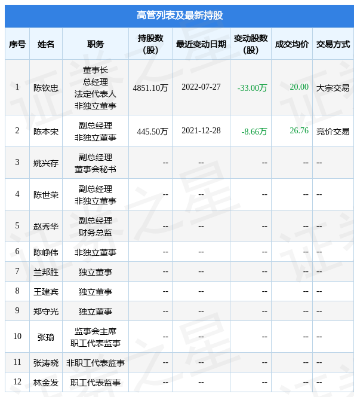354x397 pixels.
Task: Click 监事会主席 in 张瑜's titles
Action: pyautogui.click(x=96, y=331)
